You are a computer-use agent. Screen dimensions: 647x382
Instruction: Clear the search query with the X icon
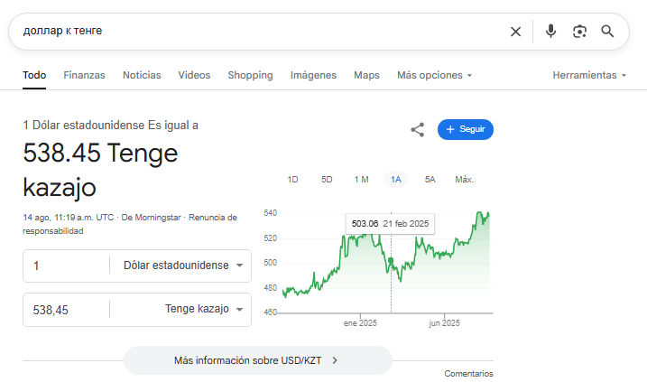tap(515, 32)
